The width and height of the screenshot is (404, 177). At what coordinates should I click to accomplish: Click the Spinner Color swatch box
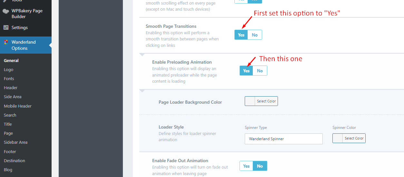pyautogui.click(x=338, y=138)
